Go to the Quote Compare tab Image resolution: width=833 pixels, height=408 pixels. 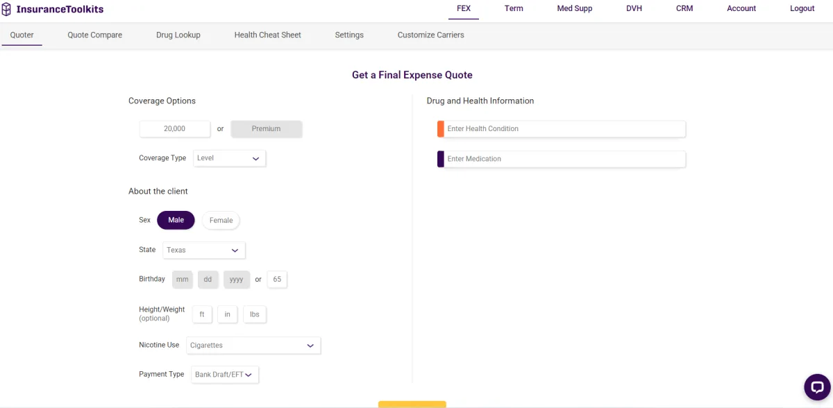94,35
